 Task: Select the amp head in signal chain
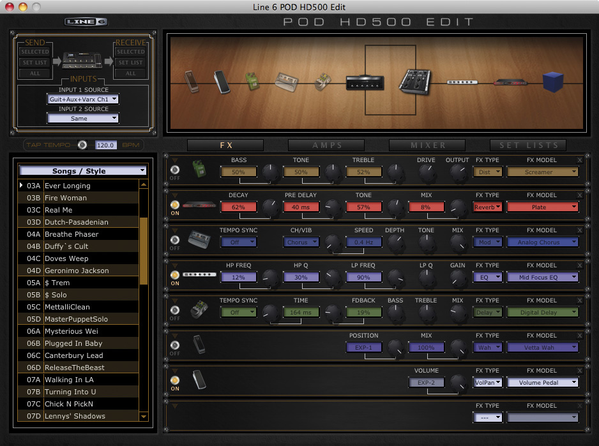365,82
